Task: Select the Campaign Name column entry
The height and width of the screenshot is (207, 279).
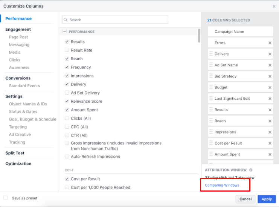Action: (240, 32)
